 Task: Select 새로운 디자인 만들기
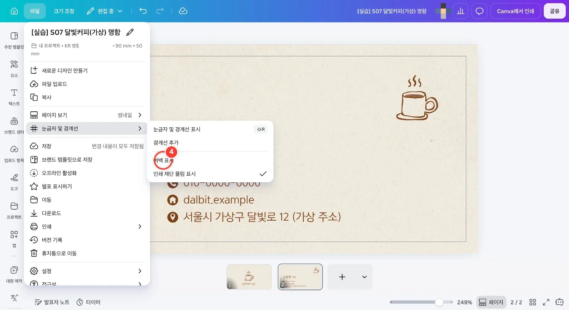(87, 71)
